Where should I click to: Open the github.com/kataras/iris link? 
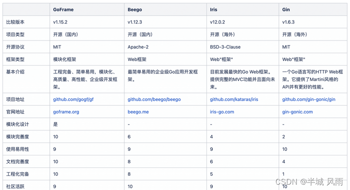pos(234,100)
